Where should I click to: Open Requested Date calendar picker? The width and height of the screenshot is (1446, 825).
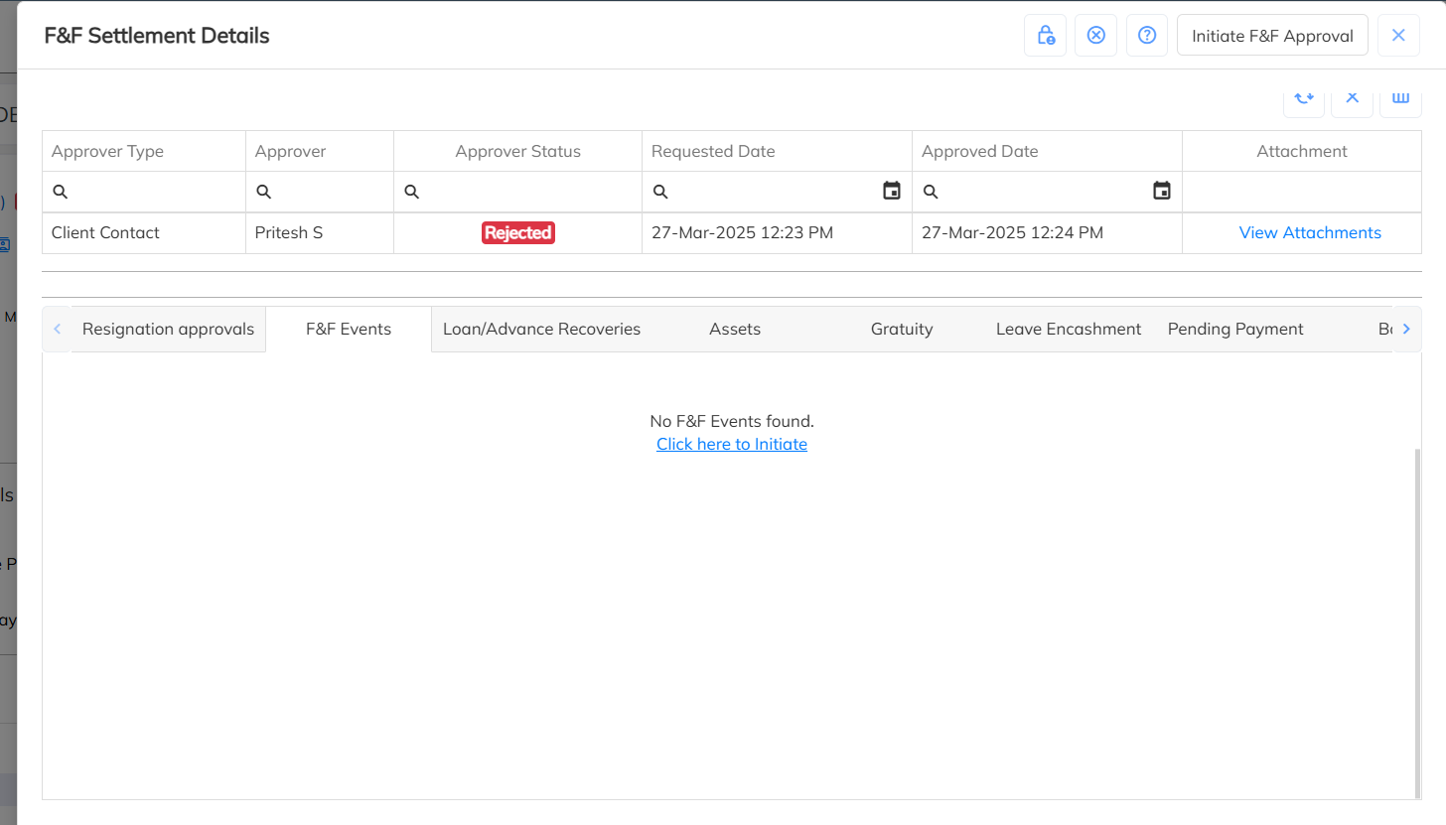tap(892, 191)
